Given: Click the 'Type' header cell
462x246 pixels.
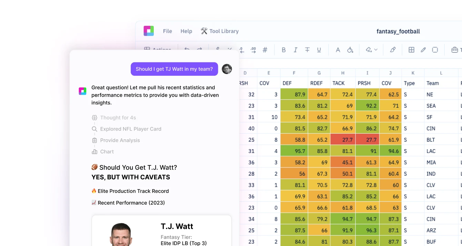Looking at the screenshot, I should pos(413,83).
